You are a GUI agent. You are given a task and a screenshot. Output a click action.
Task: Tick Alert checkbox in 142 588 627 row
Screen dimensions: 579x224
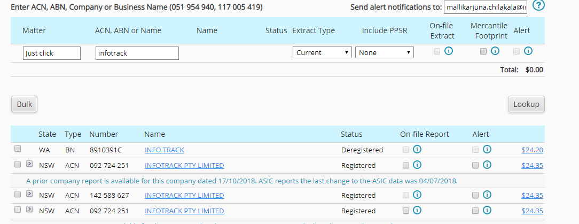(x=475, y=195)
